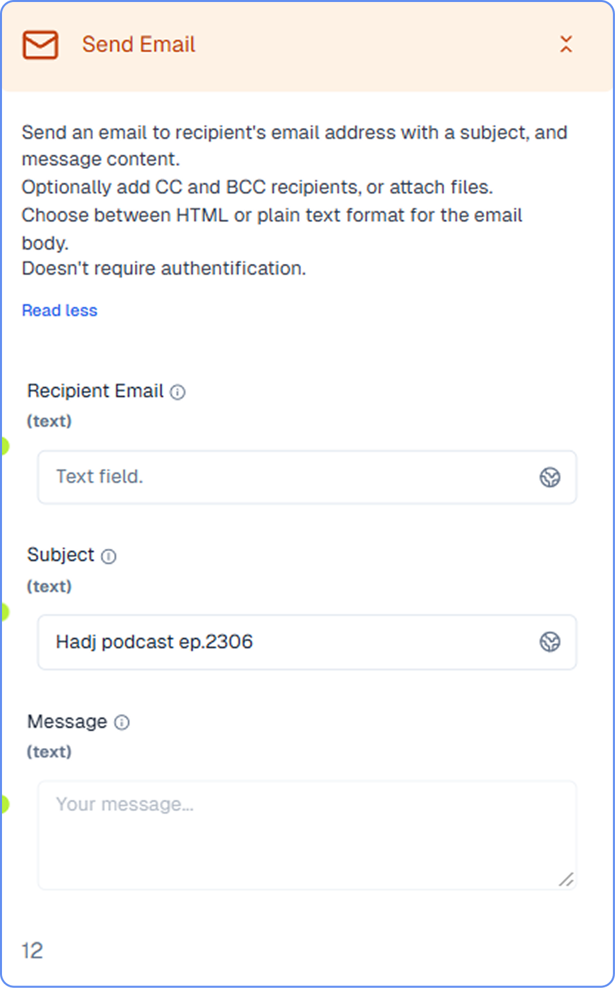This screenshot has width=615, height=988.
Task: Click the envelope icon in the header
Action: click(40, 45)
